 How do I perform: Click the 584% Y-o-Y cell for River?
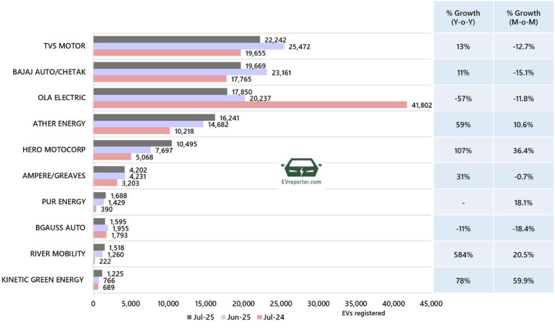463,255
